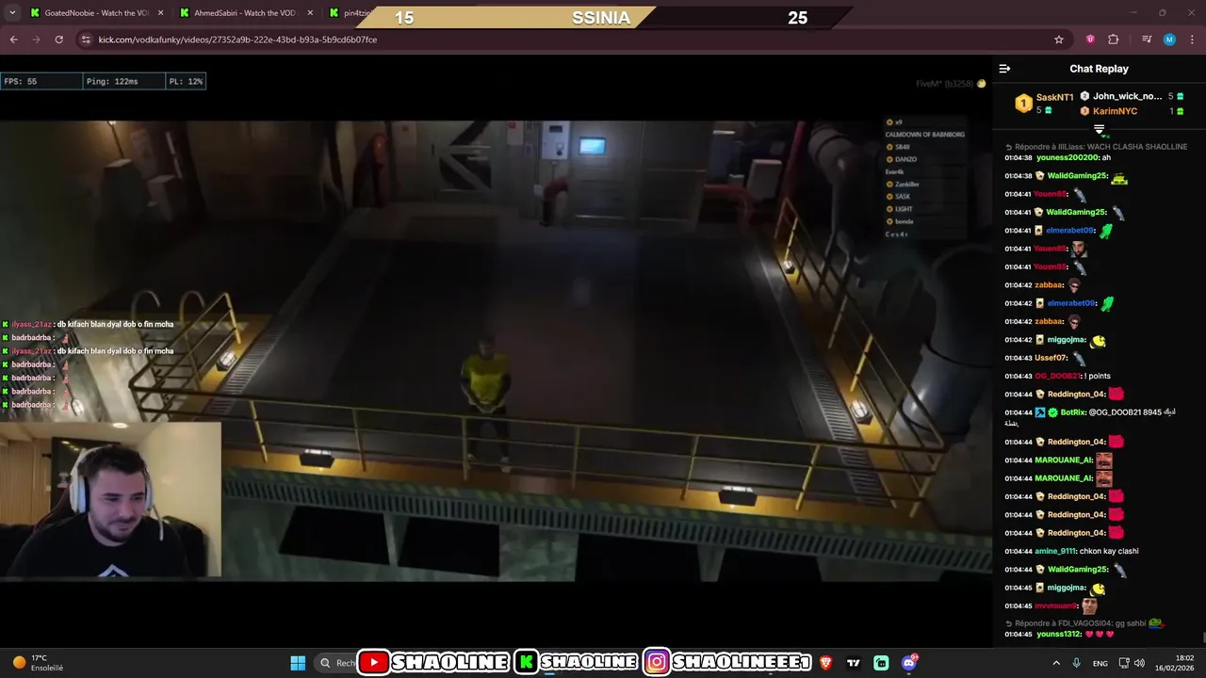Close the GoatedNoobie tab
Image resolution: width=1206 pixels, height=678 pixels.
160,13
